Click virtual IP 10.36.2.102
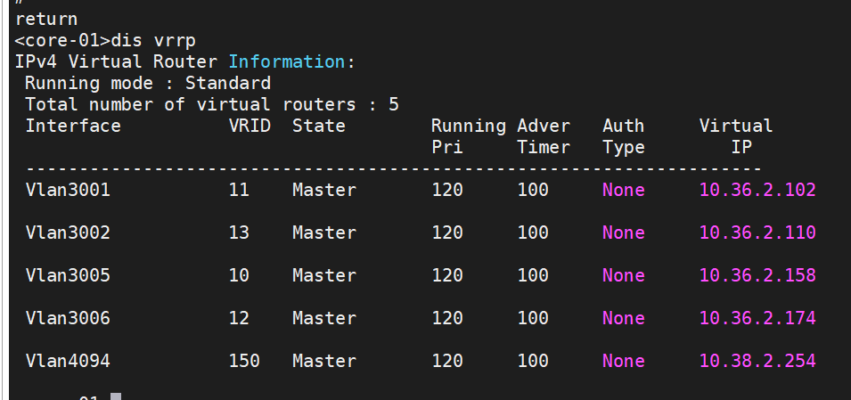The width and height of the screenshot is (851, 400). click(x=757, y=190)
